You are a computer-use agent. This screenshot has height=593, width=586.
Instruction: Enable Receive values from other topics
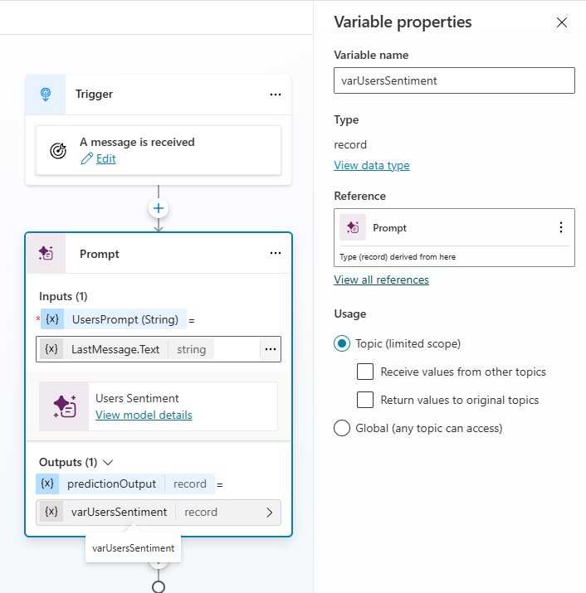pyautogui.click(x=364, y=372)
